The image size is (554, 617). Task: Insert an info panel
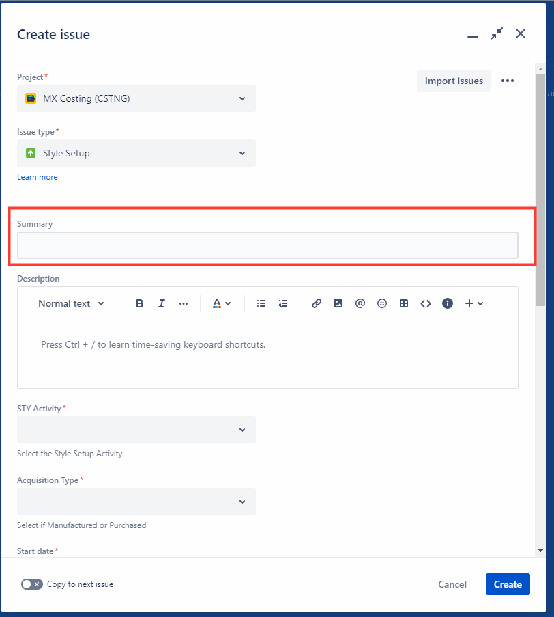point(447,303)
